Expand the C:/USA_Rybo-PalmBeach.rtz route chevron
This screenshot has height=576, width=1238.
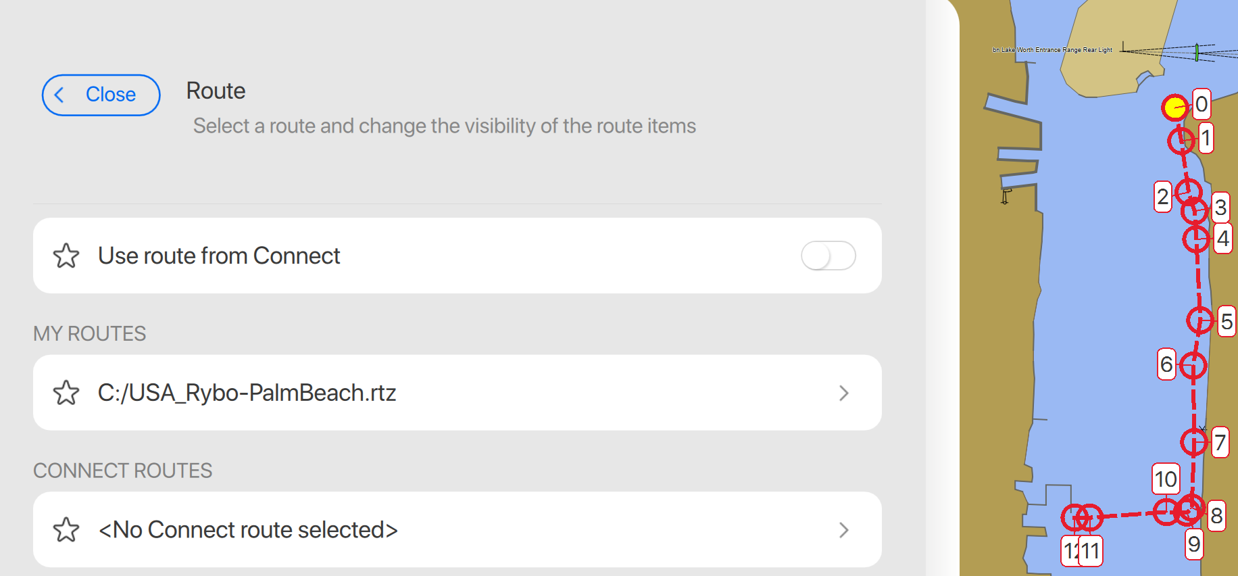pyautogui.click(x=843, y=393)
